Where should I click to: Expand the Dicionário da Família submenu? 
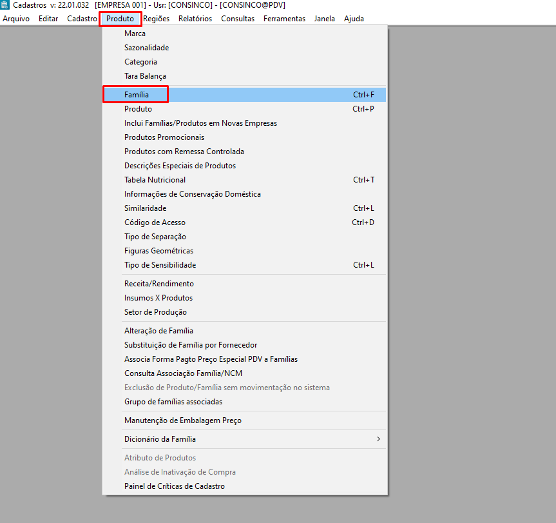pos(244,439)
